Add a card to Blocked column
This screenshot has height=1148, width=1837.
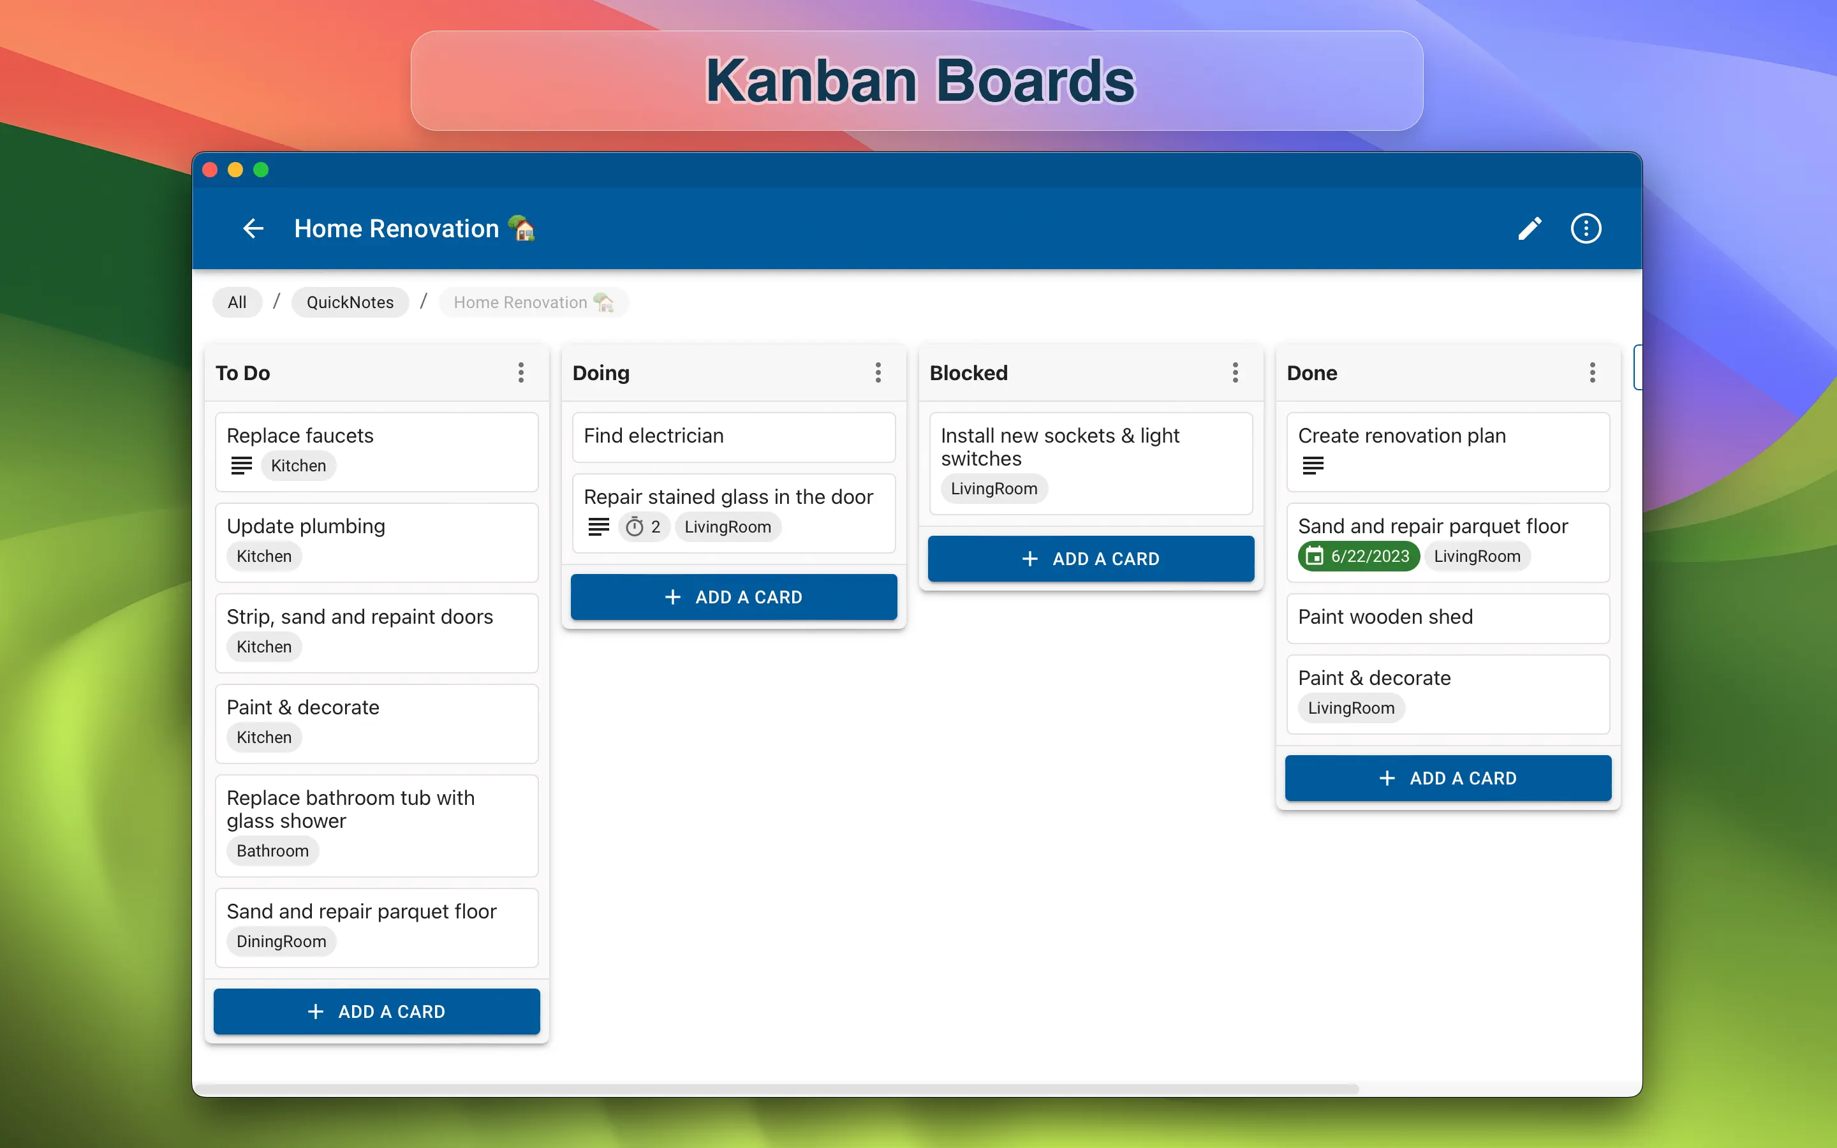tap(1090, 559)
